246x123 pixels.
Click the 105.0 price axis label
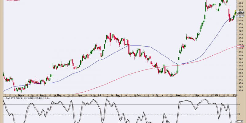[x=240, y=69]
